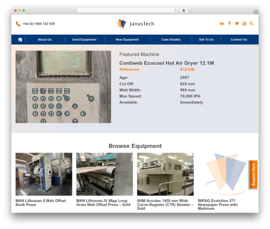Open the Facebook social icon
This screenshot has height=229, width=270.
click(230, 23)
